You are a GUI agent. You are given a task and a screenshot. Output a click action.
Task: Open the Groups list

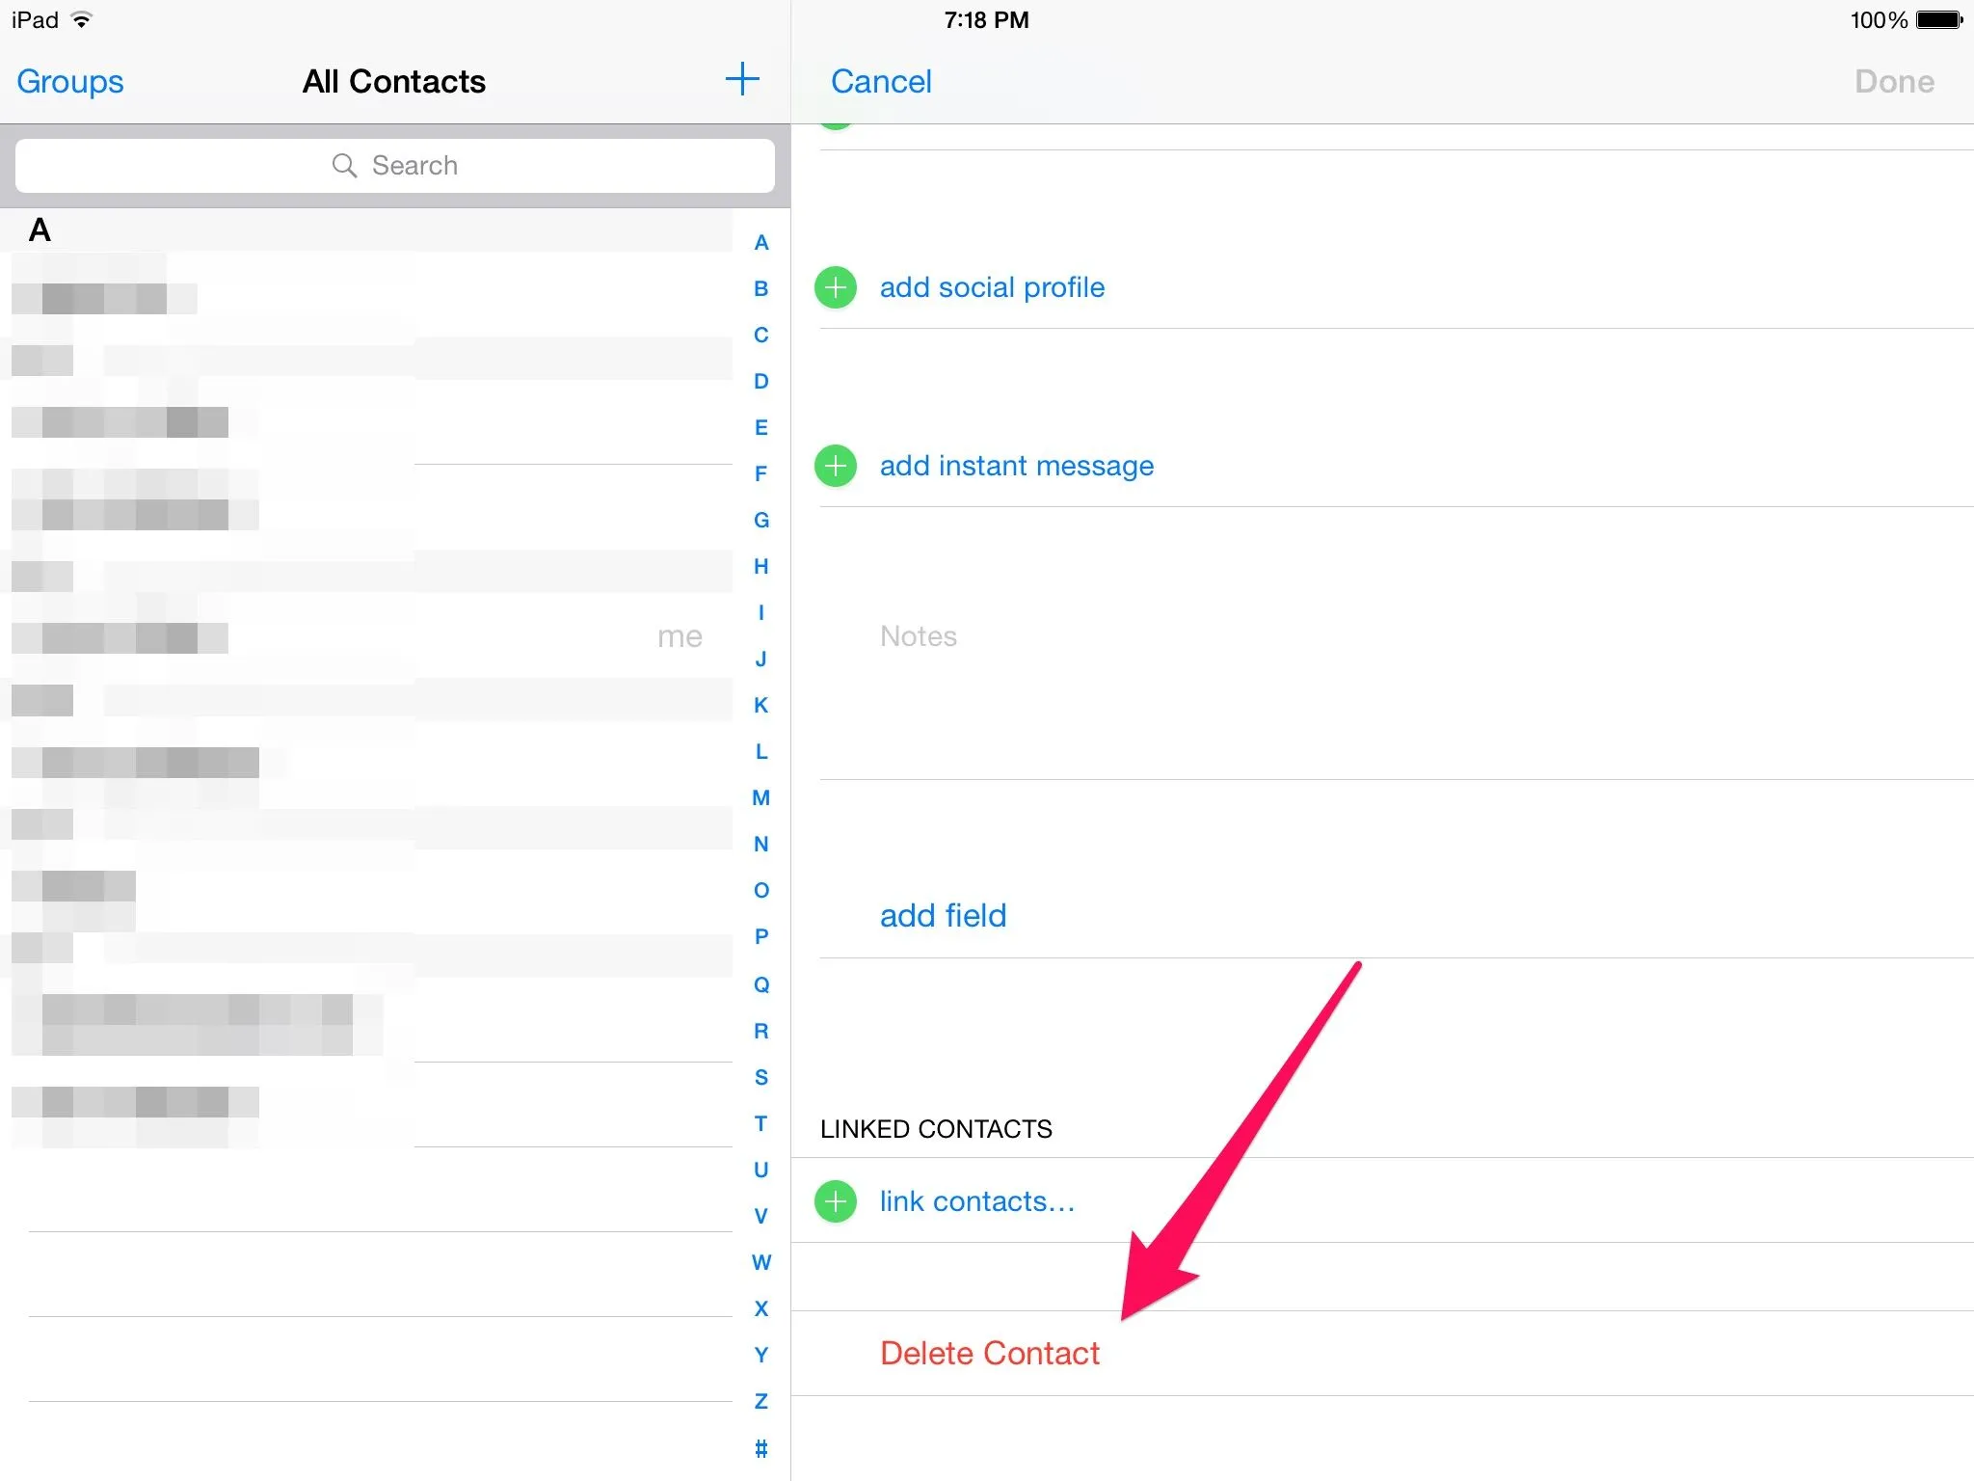coord(70,82)
